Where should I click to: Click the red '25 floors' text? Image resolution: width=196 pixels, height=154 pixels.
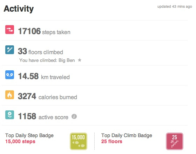(111, 141)
